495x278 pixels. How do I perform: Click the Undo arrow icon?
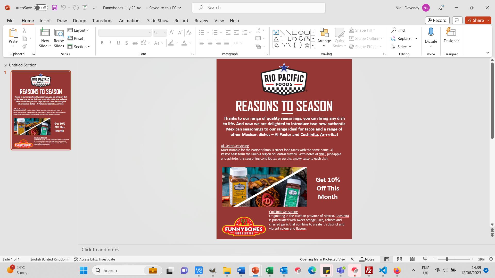pos(63,8)
